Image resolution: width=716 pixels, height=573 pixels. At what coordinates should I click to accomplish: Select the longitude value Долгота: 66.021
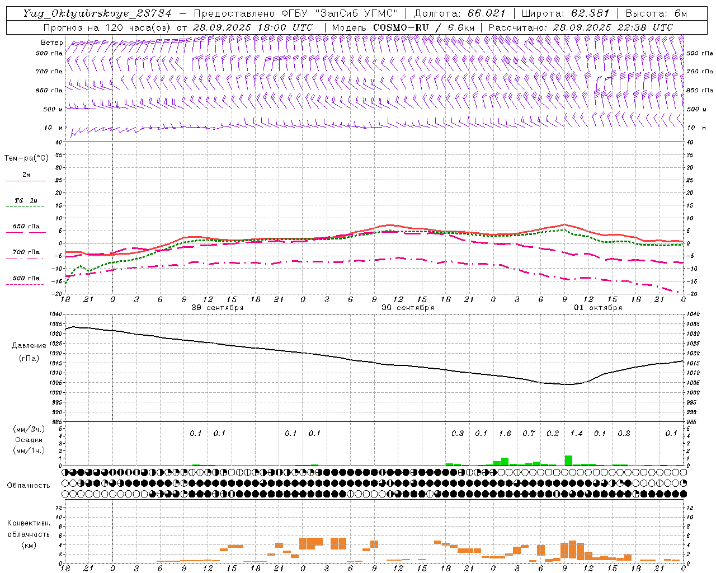(460, 13)
